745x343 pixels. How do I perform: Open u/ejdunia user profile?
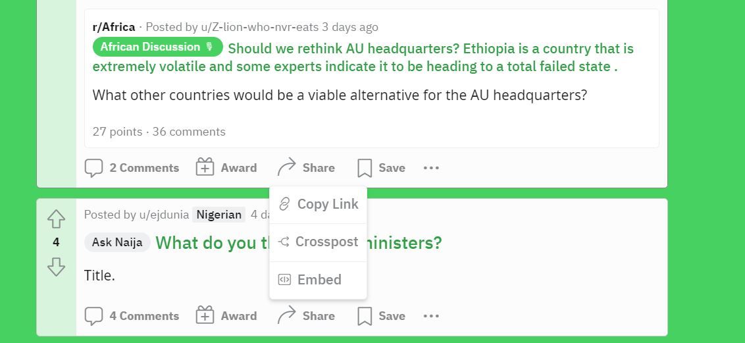163,215
